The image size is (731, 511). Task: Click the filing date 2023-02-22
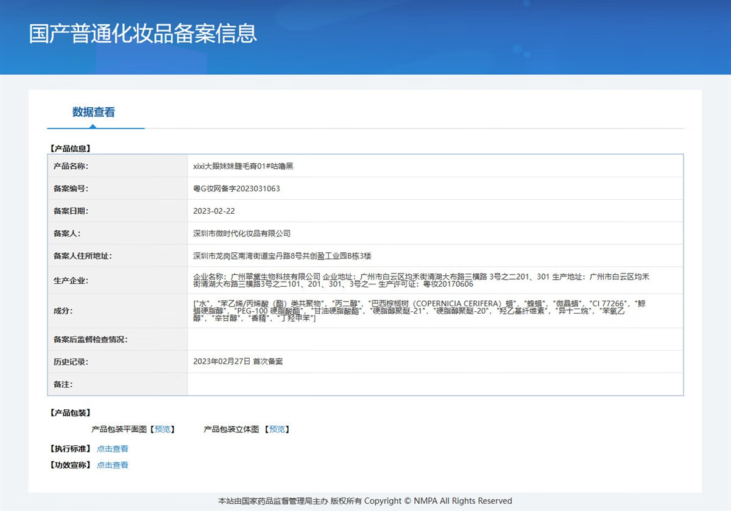214,211
